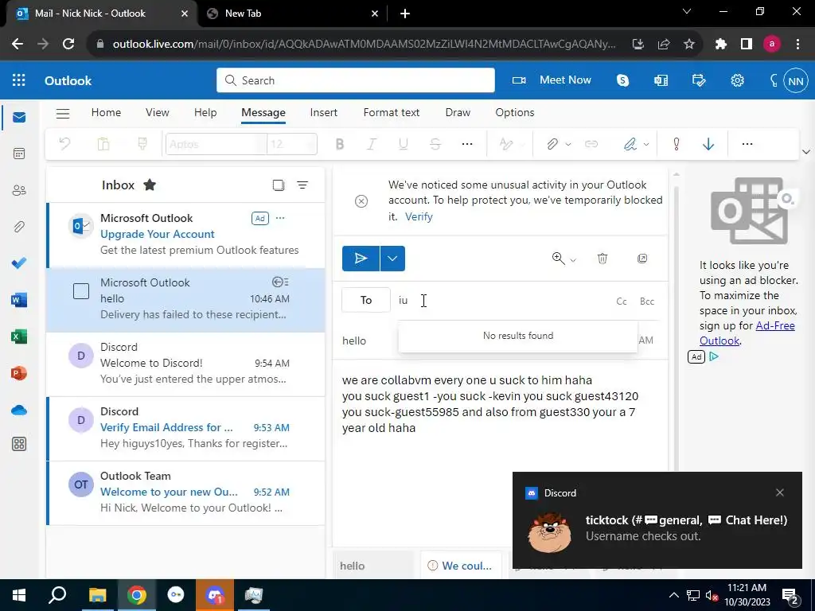The height and width of the screenshot is (611, 815).
Task: Open the Draw ribbon tab
Action: (458, 112)
